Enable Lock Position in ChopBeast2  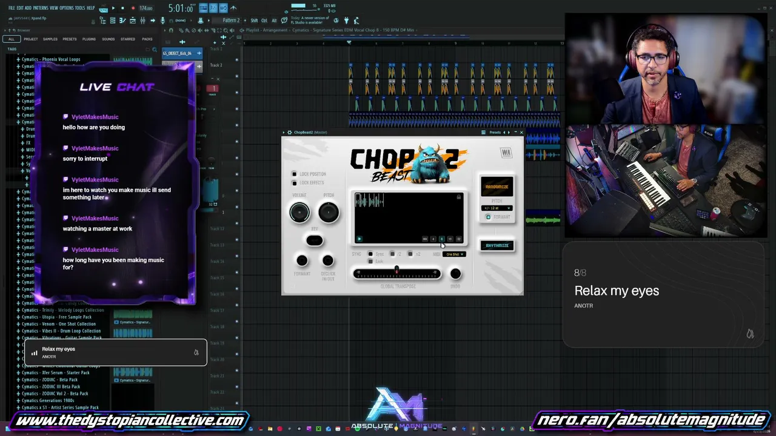click(x=295, y=174)
